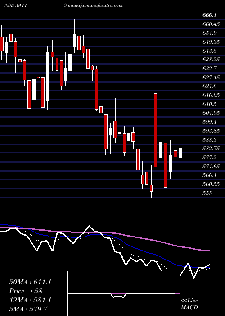Select the 621.6 price level label
The width and height of the screenshot is (225, 316).
tap(210, 86)
